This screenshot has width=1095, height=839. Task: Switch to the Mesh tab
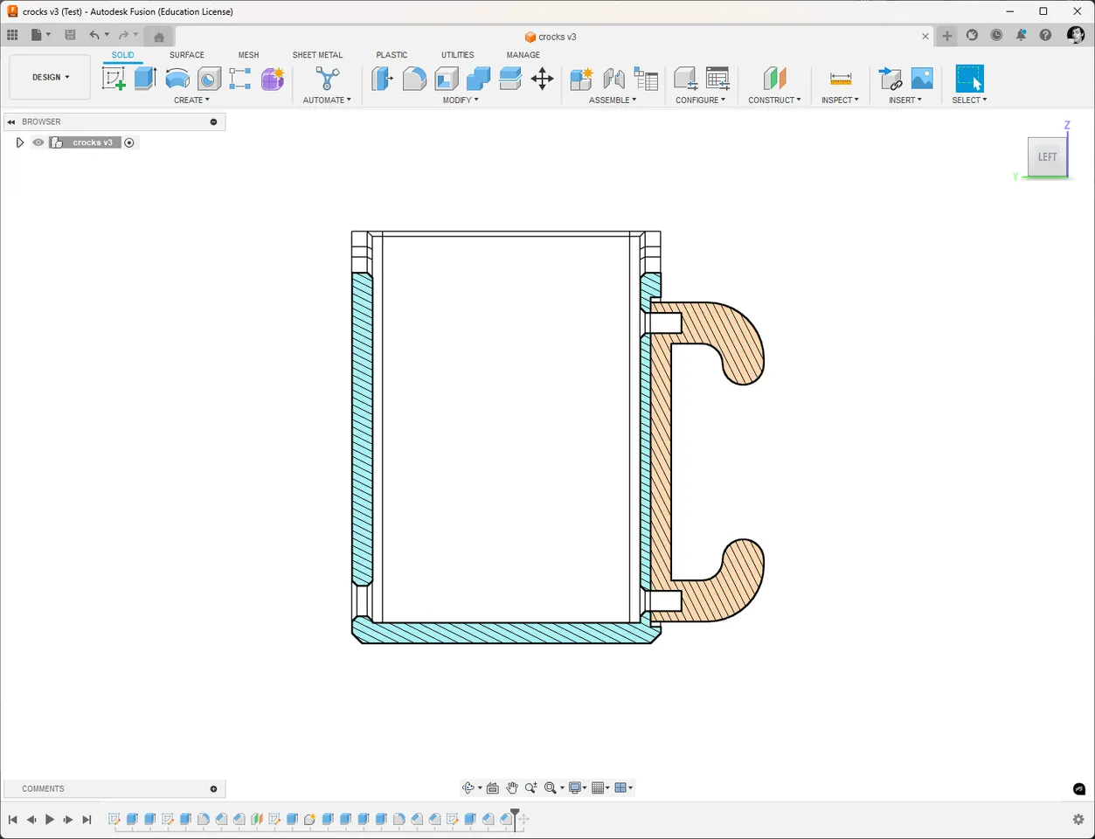click(x=248, y=55)
